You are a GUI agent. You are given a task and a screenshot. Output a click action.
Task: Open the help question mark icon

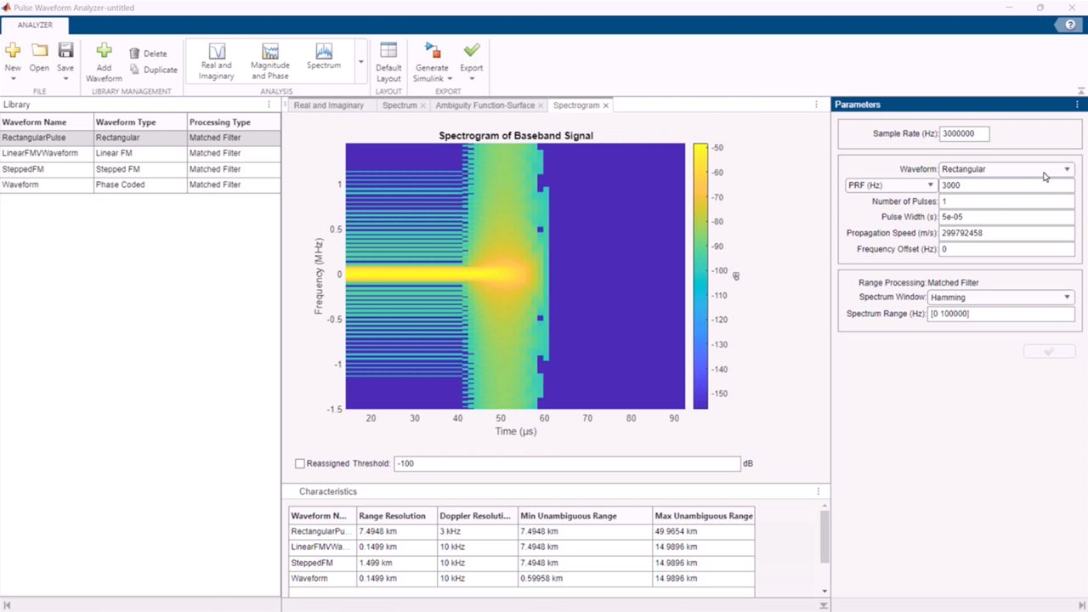[x=1070, y=25]
